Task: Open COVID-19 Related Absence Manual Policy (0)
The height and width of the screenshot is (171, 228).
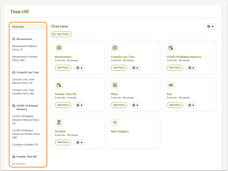Action: (x=26, y=120)
